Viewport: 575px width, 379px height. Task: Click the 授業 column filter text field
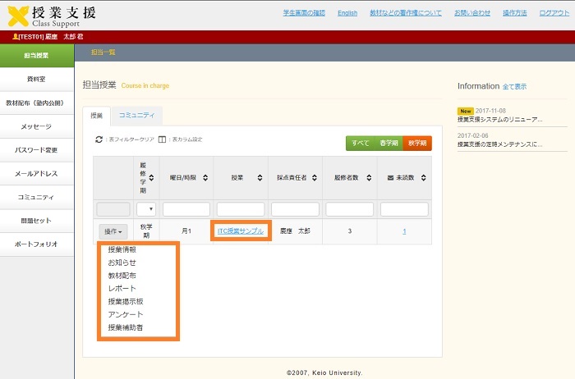(240, 209)
